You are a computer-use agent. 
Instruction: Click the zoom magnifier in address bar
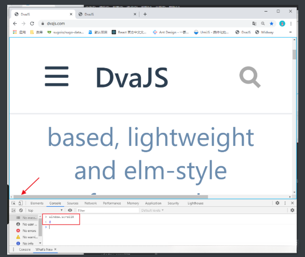pos(263,24)
